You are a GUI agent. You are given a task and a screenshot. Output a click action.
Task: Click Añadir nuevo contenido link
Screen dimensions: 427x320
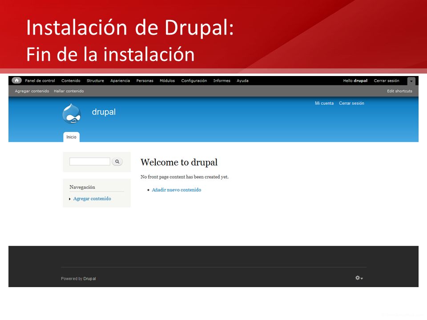point(177,190)
